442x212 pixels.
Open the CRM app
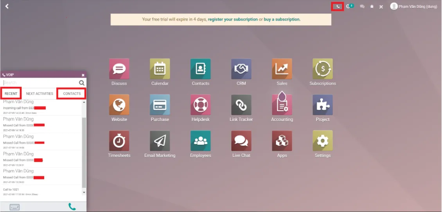click(241, 69)
